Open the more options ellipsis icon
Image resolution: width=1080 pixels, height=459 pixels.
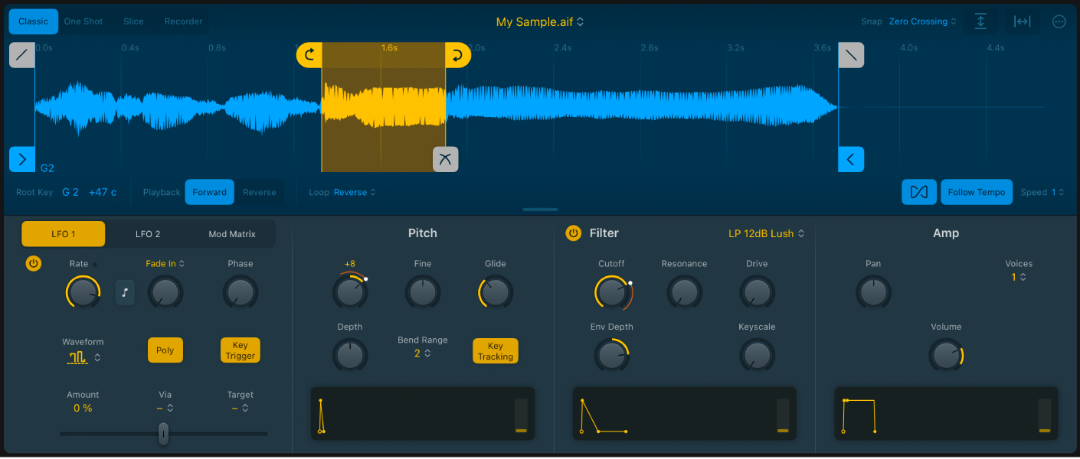(1059, 21)
